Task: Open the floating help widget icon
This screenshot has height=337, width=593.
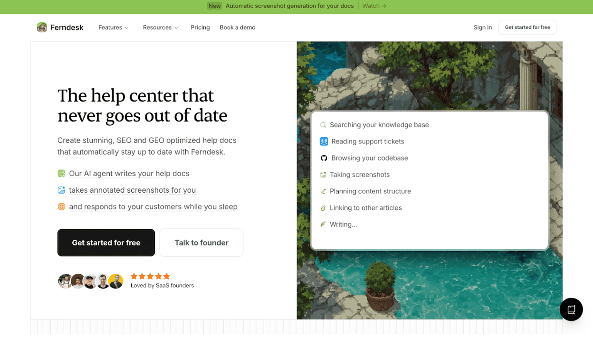Action: click(571, 309)
